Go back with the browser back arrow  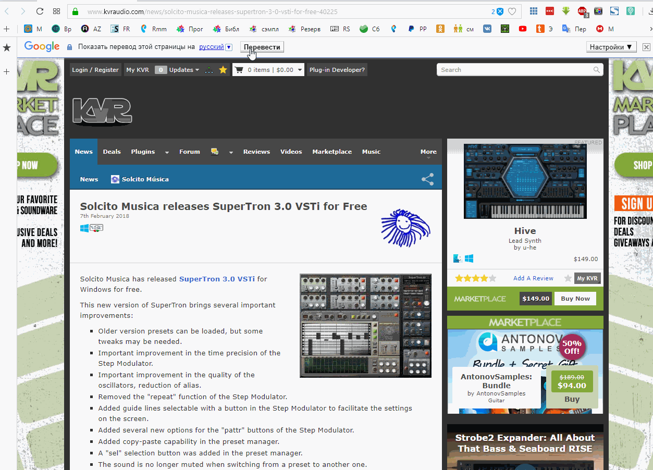click(x=7, y=11)
